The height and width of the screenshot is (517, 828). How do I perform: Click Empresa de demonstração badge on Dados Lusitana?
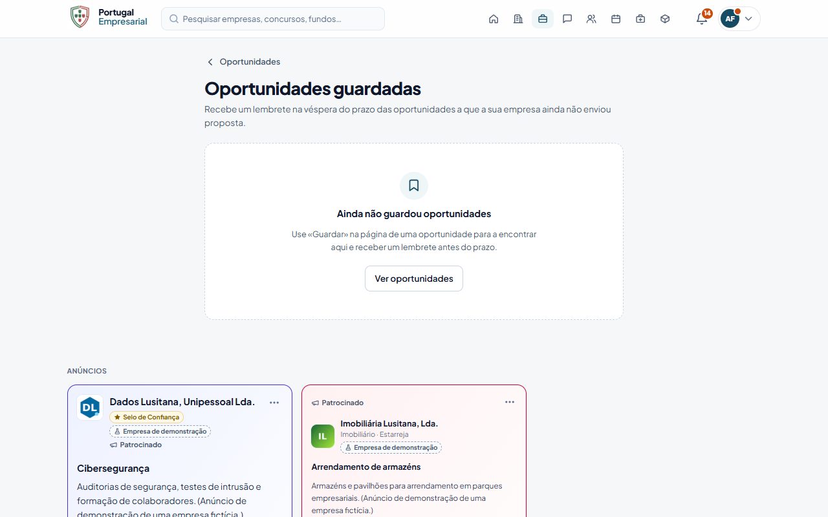[x=160, y=431]
